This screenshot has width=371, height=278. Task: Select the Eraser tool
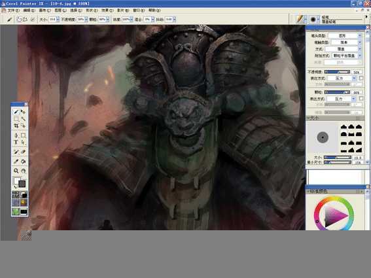pyautogui.click(x=23, y=152)
